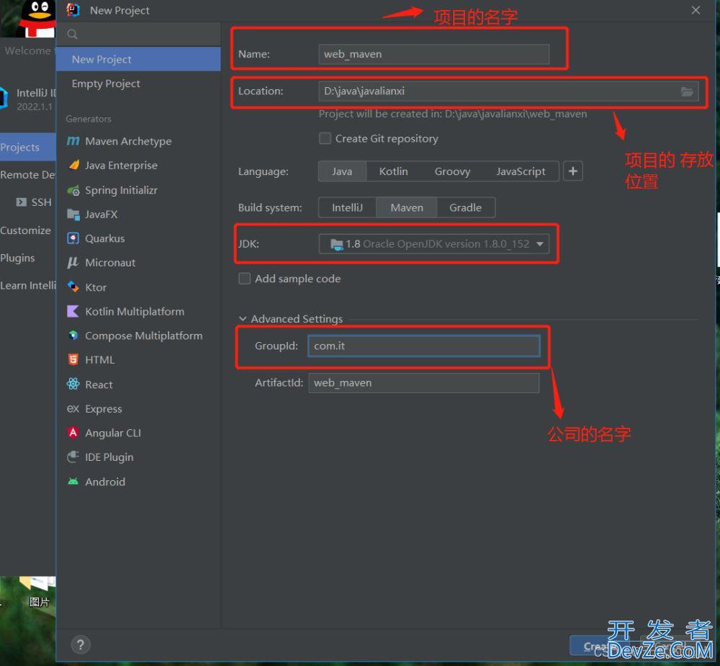The image size is (720, 666).
Task: Select Groovy as the language
Action: 452,171
